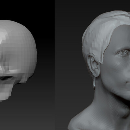The height and width of the screenshot is (130, 130).
Task: Click the ear on the bust model
Action: tap(93, 65)
